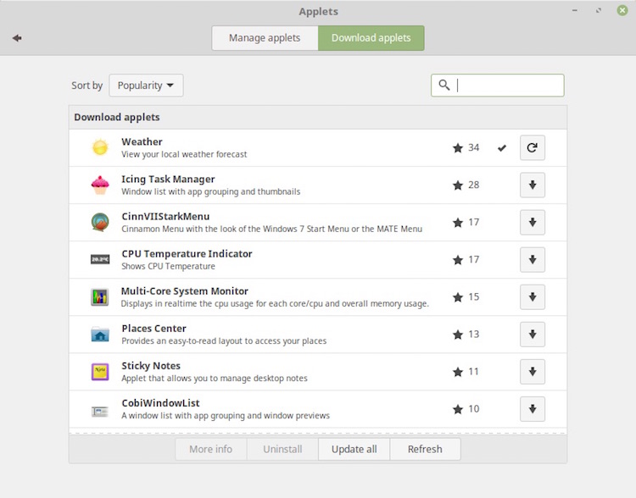
Task: Select the CPU Temperature Indicator title
Action: tap(187, 254)
